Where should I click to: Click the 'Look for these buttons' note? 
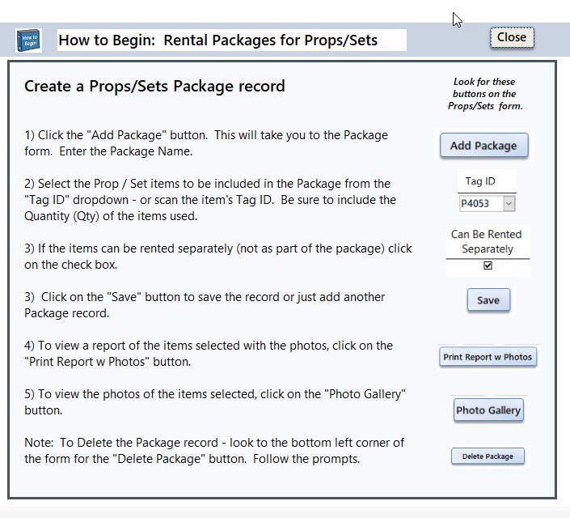coord(485,94)
